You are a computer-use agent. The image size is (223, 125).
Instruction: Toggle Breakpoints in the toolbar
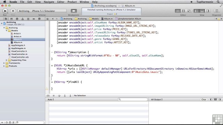click(x=74, y=11)
